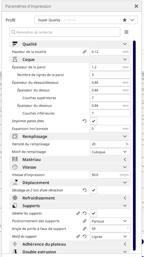This screenshot has width=144, height=257.
Task: Edit Épaisseur du dessus value field
Action: click(x=110, y=90)
